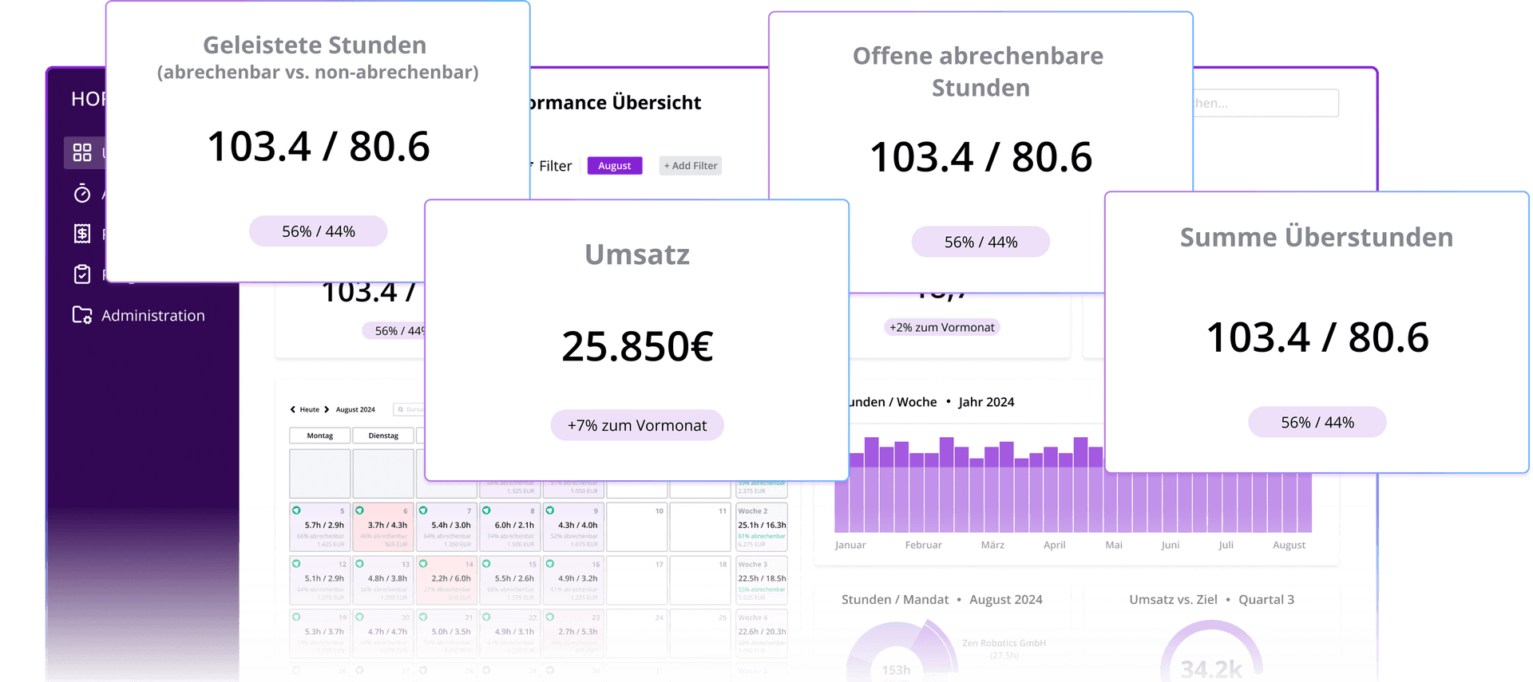The width and height of the screenshot is (1533, 682).
Task: Click the green status icon on day 12
Action: point(296,564)
